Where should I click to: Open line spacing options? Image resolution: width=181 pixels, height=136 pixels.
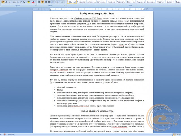pyautogui.click(x=53, y=2)
